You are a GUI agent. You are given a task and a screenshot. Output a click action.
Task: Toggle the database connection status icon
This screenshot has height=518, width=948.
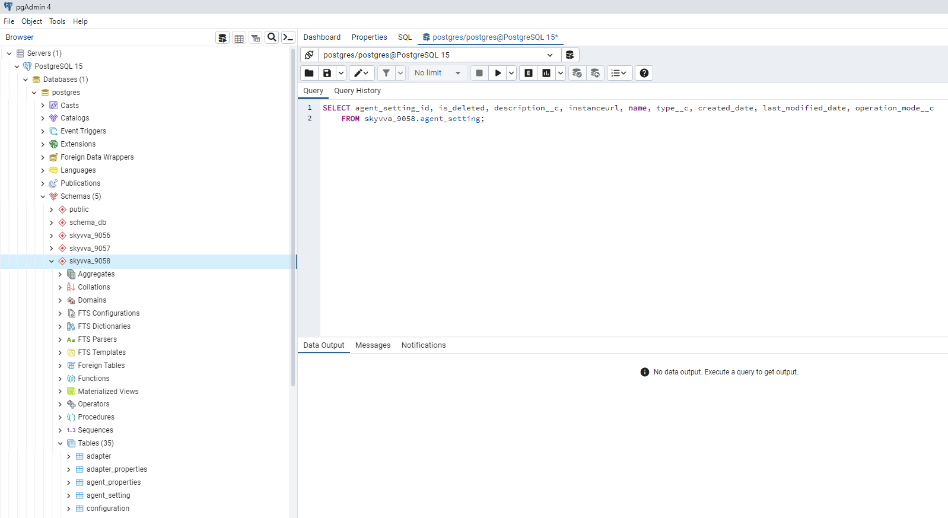point(309,55)
